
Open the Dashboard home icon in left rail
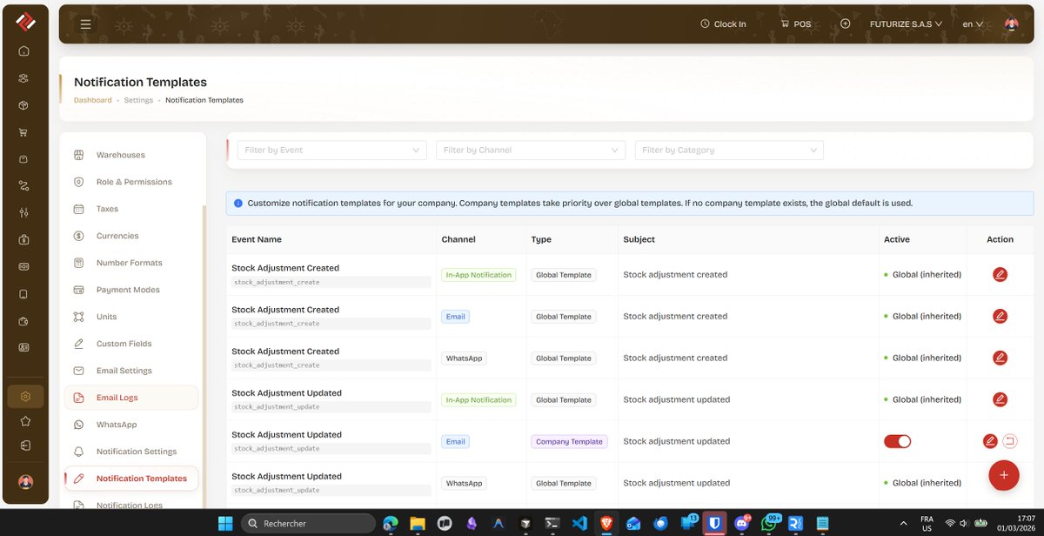[24, 50]
